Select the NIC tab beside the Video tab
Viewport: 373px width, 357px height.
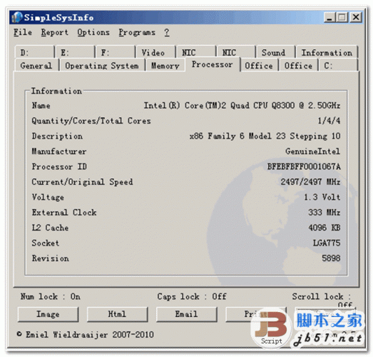[x=196, y=52]
